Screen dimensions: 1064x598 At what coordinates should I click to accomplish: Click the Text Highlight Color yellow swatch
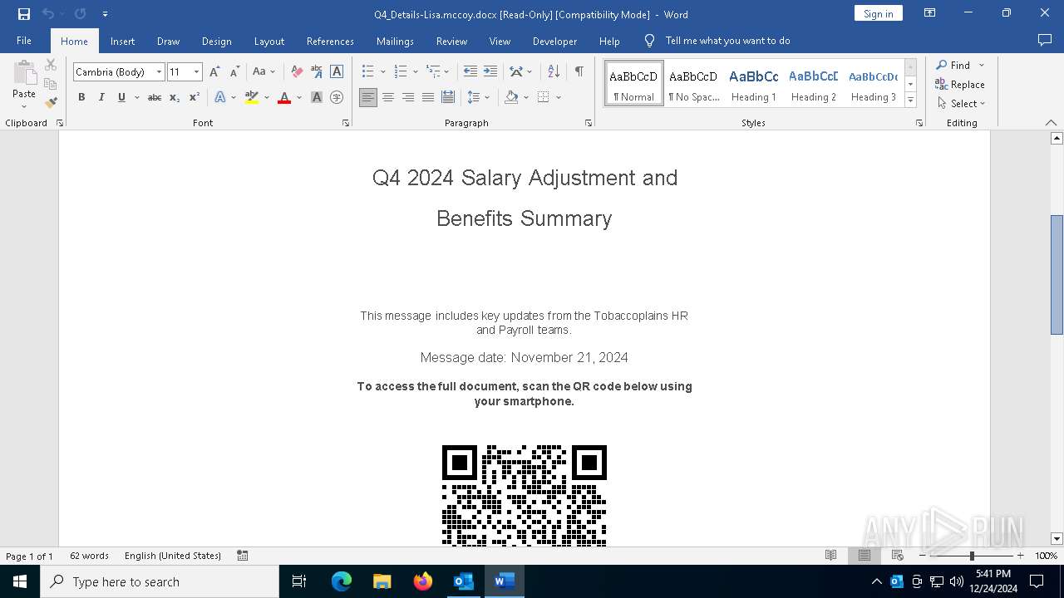click(x=252, y=97)
